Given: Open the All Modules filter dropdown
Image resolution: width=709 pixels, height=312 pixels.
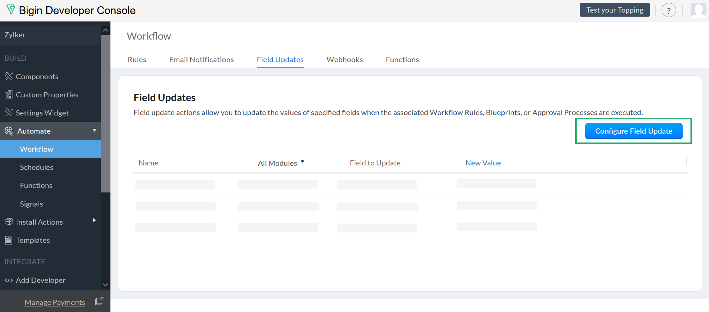Looking at the screenshot, I should point(281,163).
